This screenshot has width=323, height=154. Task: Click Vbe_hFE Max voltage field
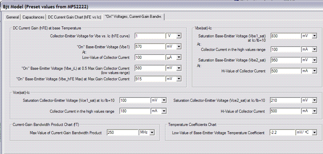150,79
